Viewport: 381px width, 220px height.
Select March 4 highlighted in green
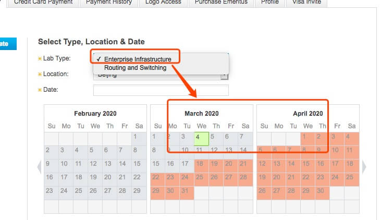coord(201,137)
